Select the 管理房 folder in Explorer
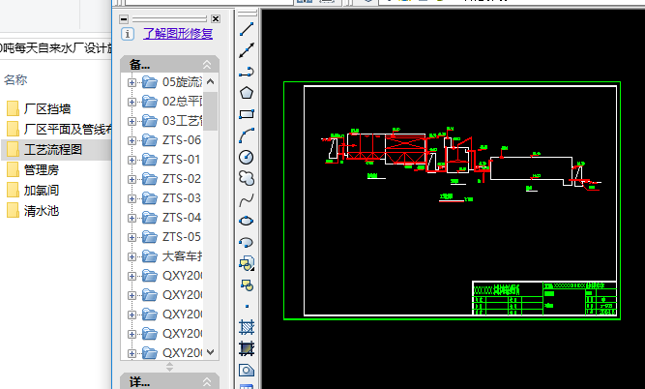Screen dimensions: 645x389 [x=42, y=170]
